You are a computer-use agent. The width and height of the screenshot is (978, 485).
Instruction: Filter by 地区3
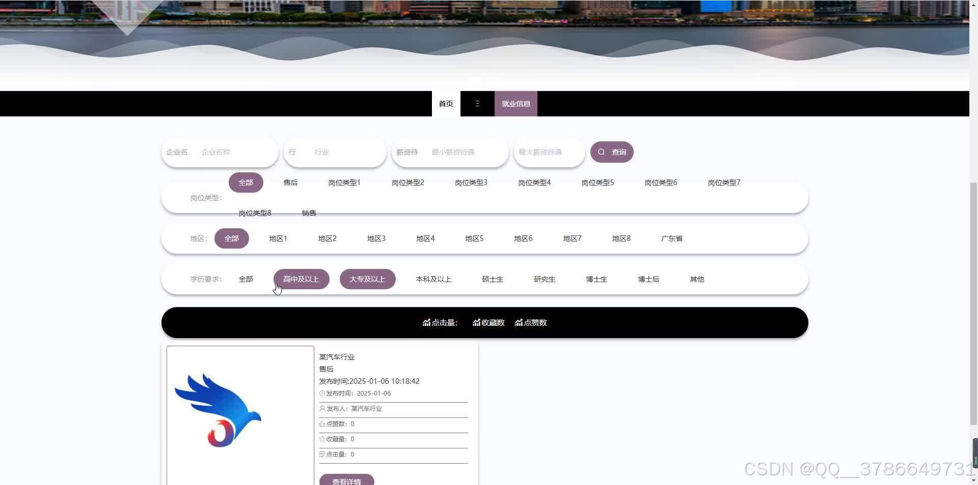pyautogui.click(x=376, y=238)
